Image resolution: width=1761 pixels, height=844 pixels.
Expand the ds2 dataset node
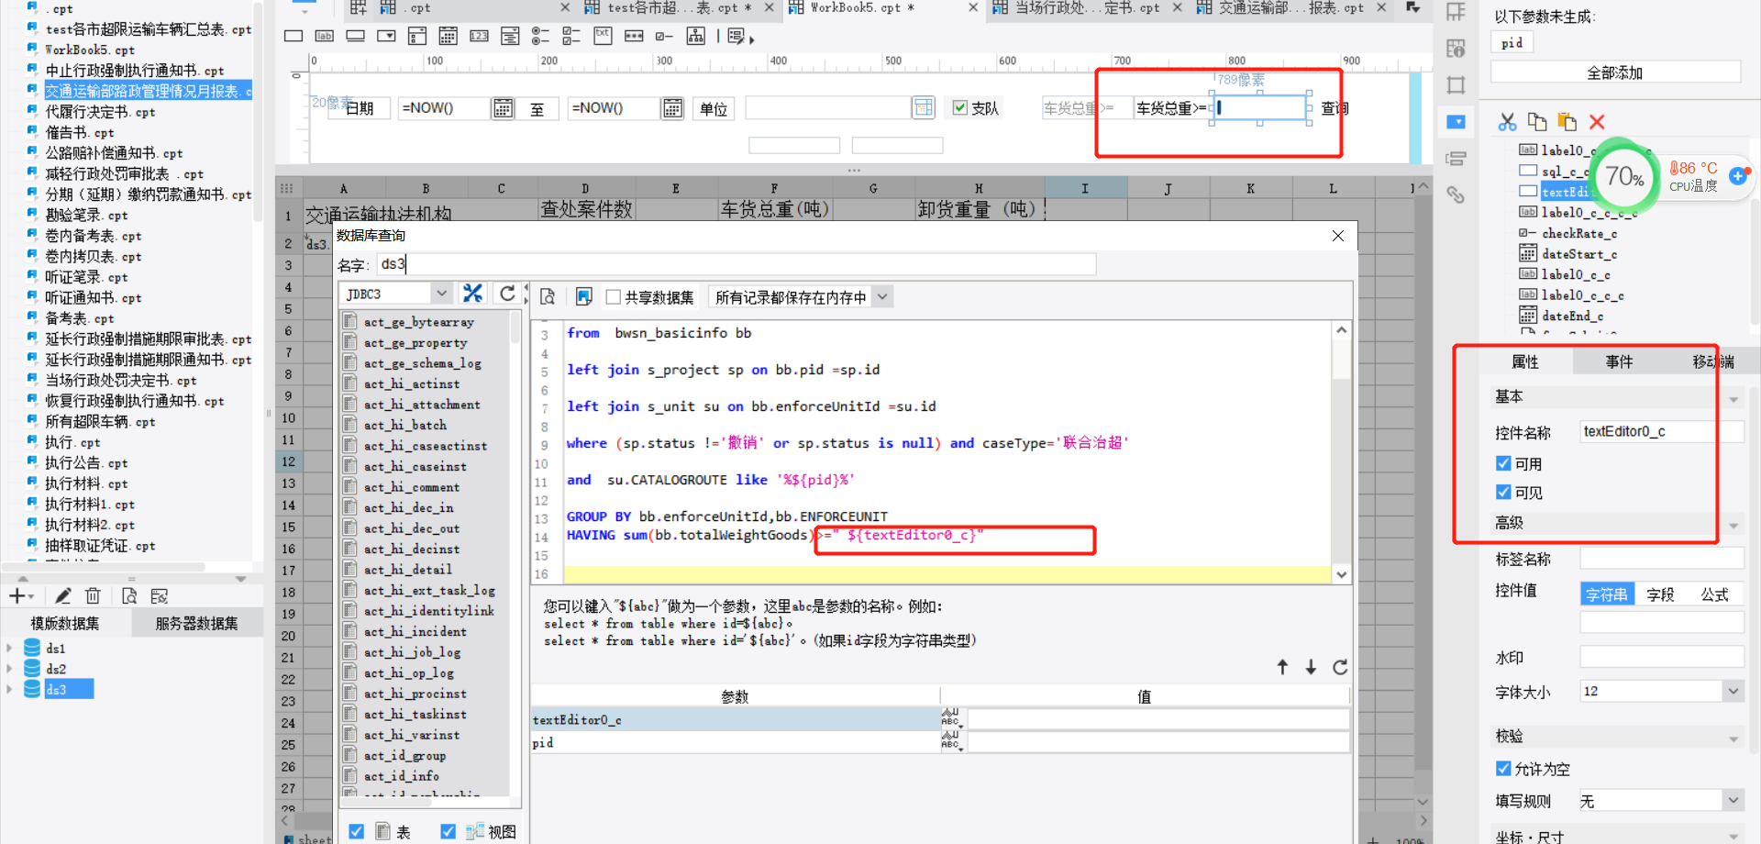(x=9, y=669)
